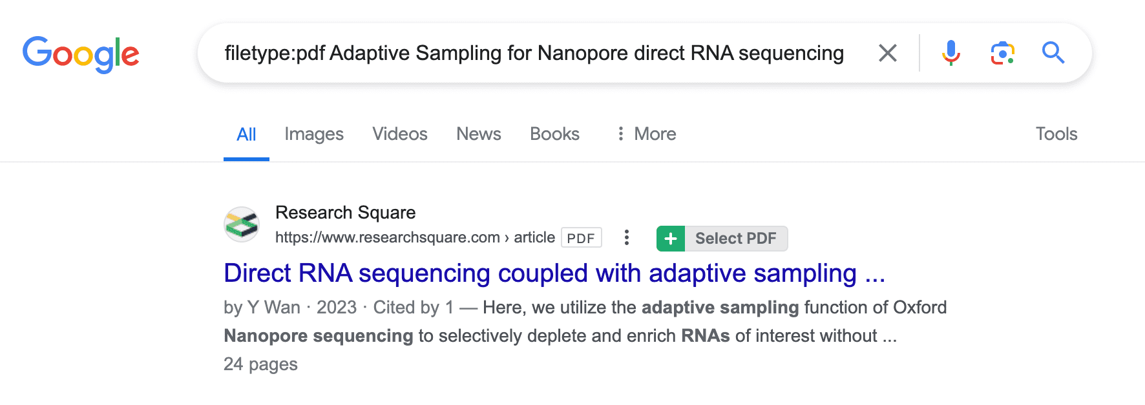Open the Direct RNA sequencing result title
The height and width of the screenshot is (405, 1145).
pos(554,273)
